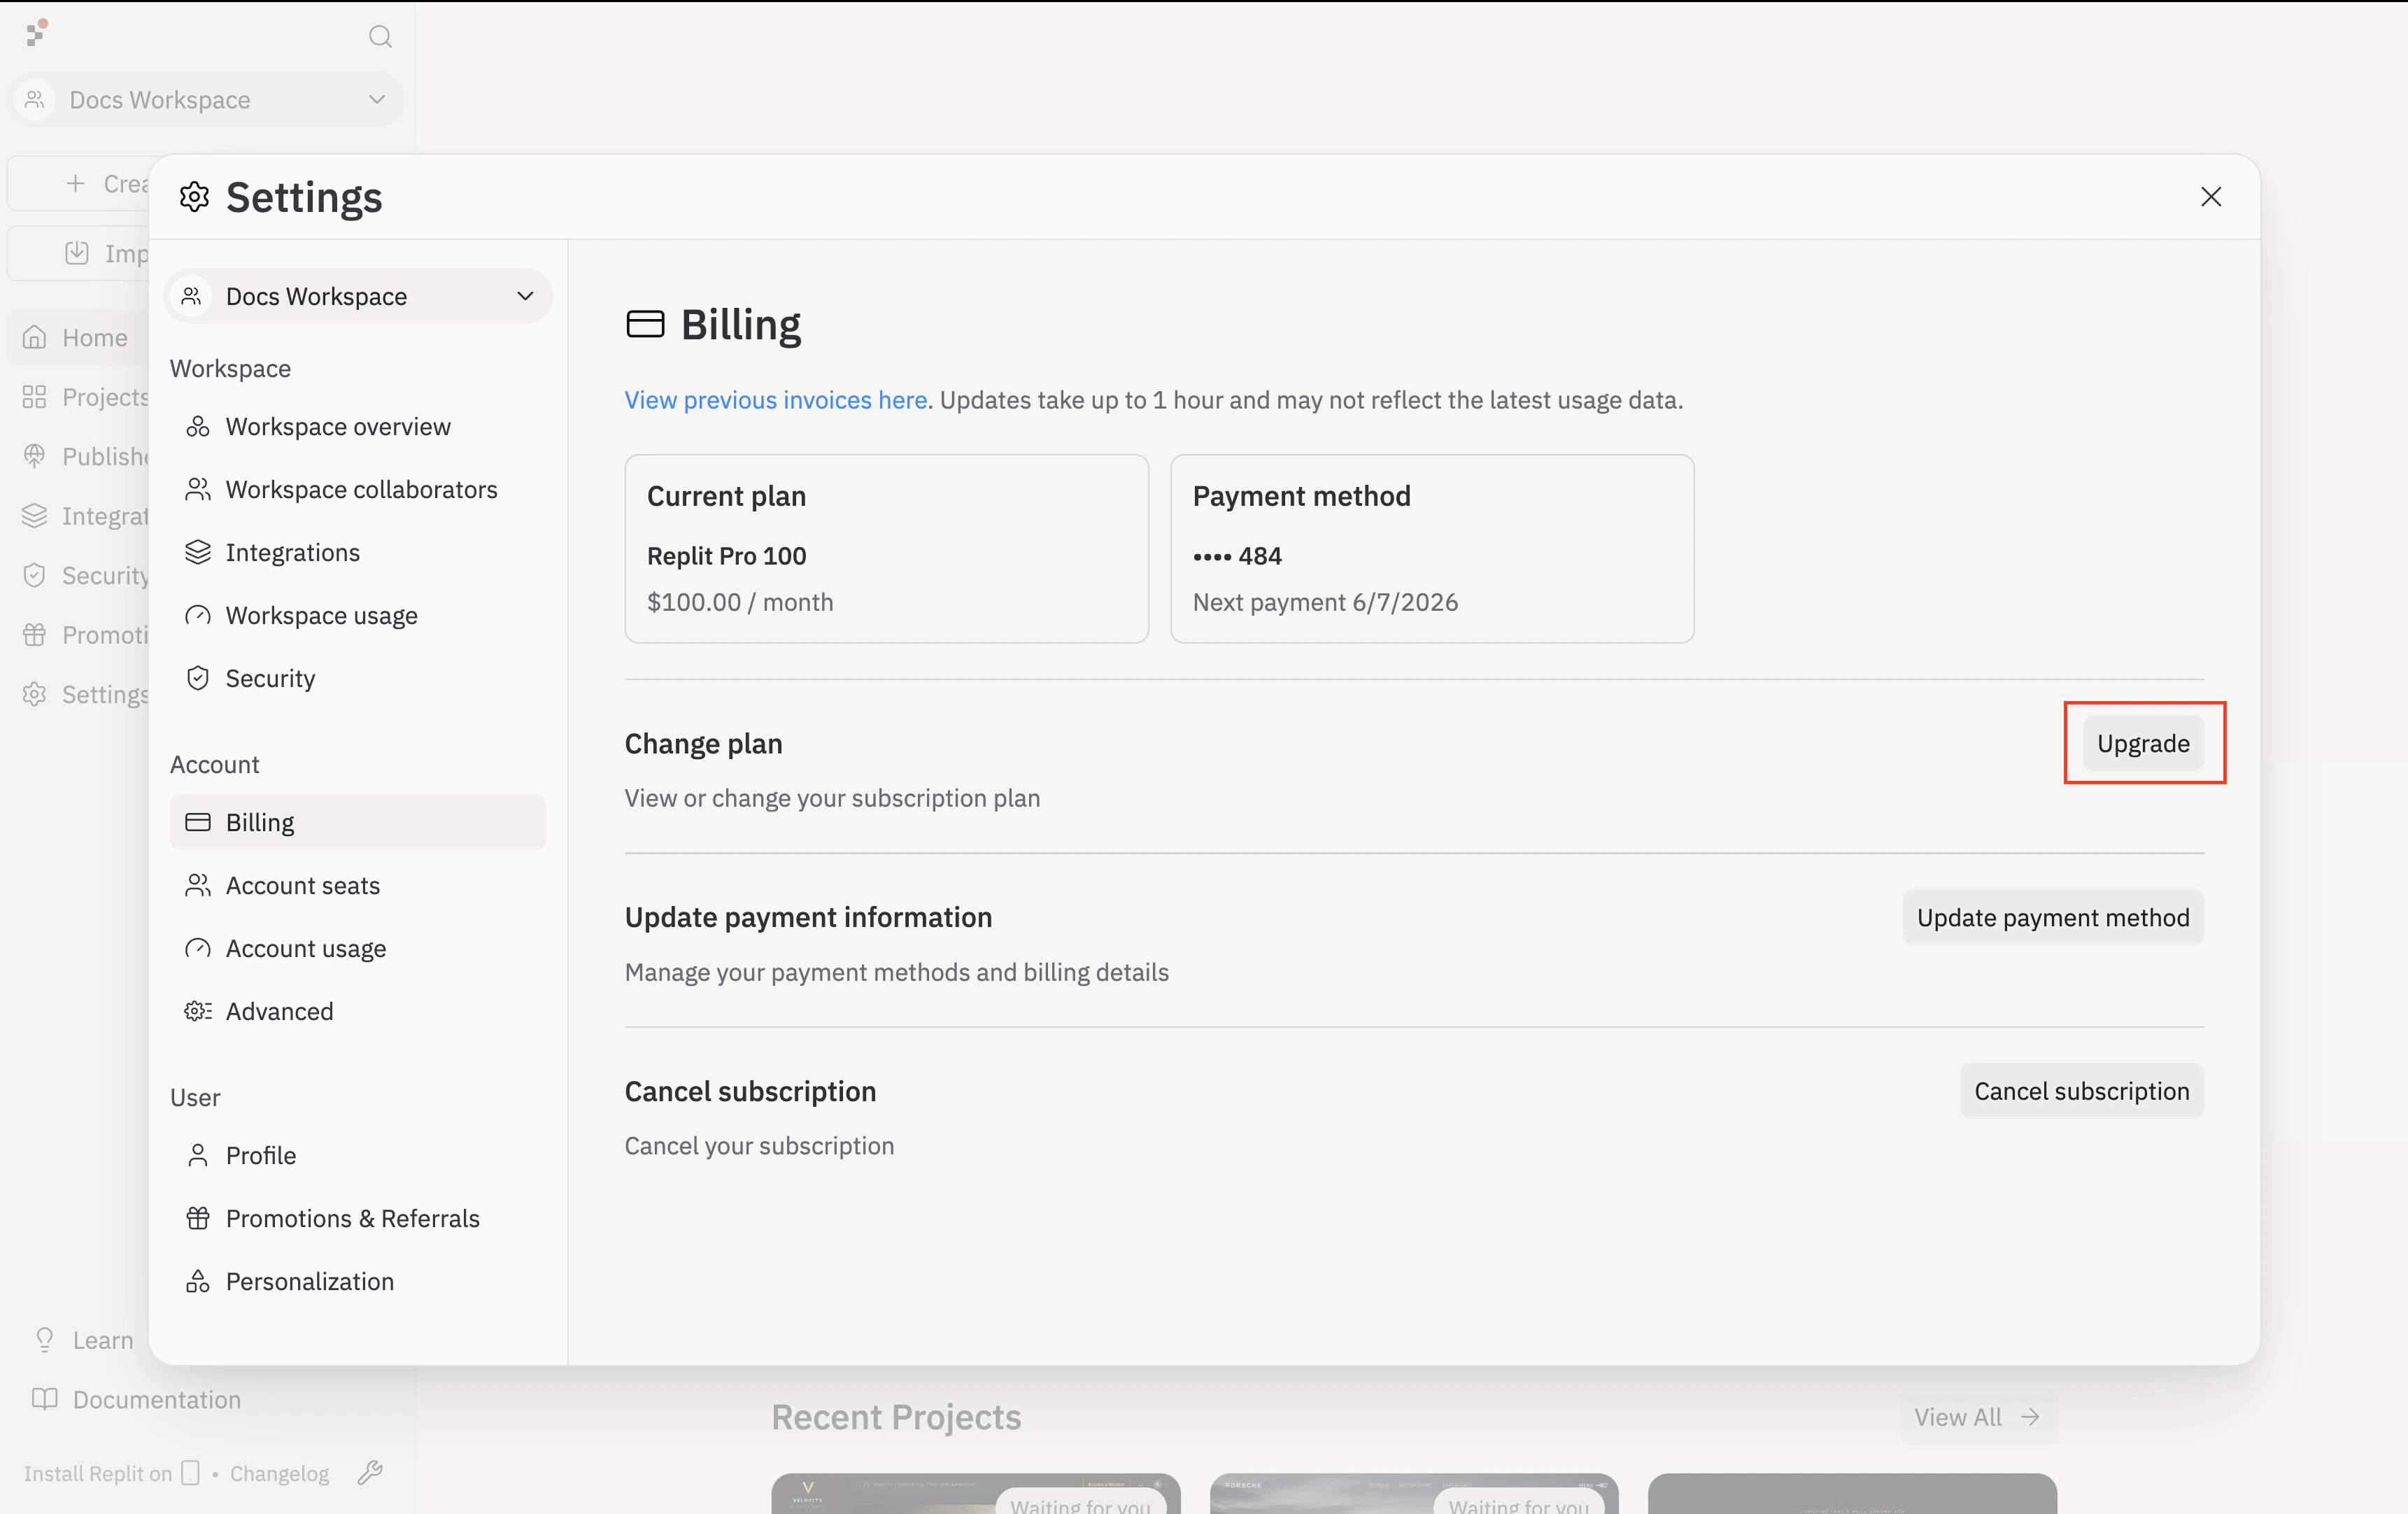Click the Settings gear icon in header
2408x1514 pixels.
195,197
